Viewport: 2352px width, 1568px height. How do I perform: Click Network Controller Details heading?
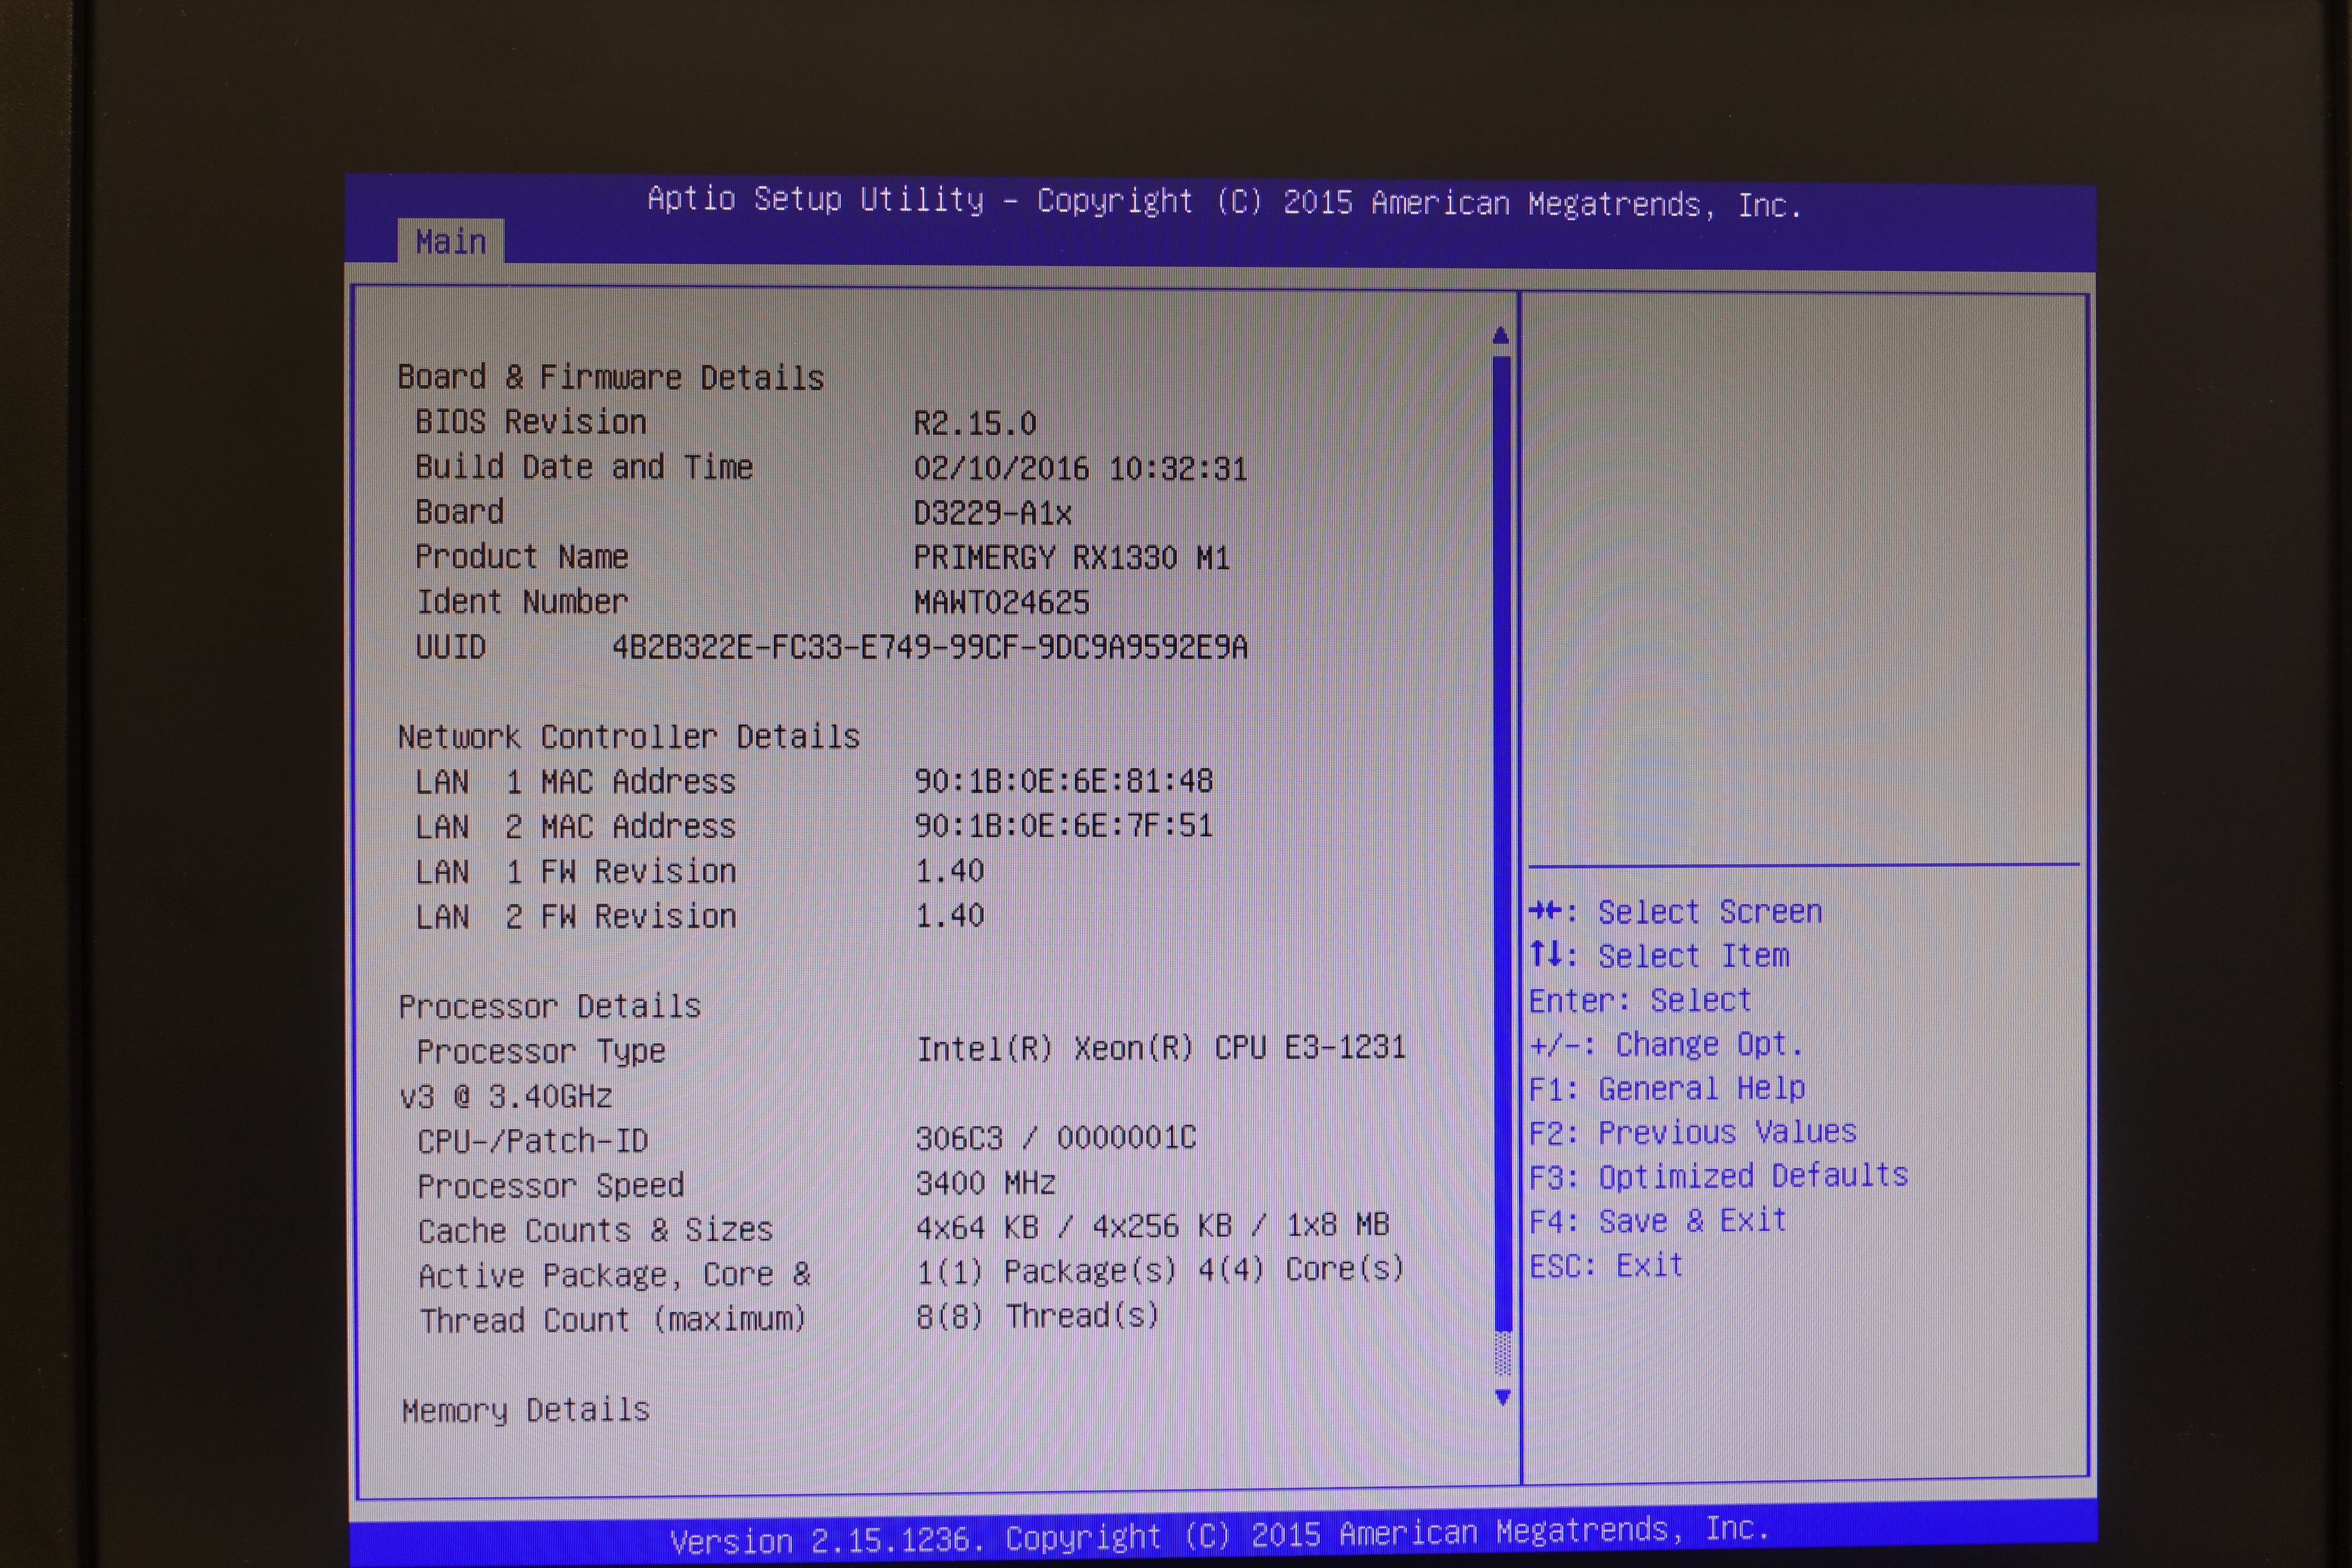629,737
